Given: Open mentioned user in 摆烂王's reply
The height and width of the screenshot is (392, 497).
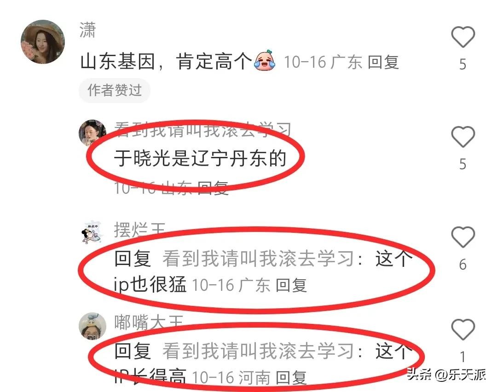Looking at the screenshot, I should tap(258, 258).
